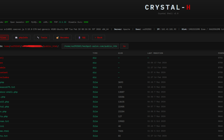Open the file ending in 'door-shell.php'
224x140 pixels.
pyautogui.click(x=9, y=92)
